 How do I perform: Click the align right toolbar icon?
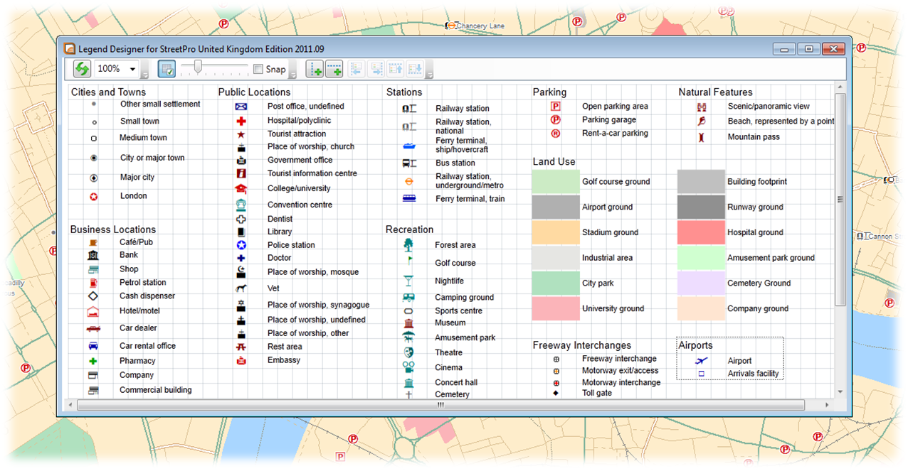tap(376, 69)
